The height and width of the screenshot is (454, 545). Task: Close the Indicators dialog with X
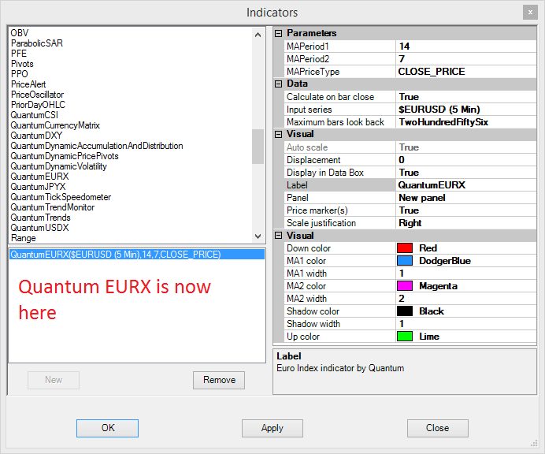pos(530,13)
